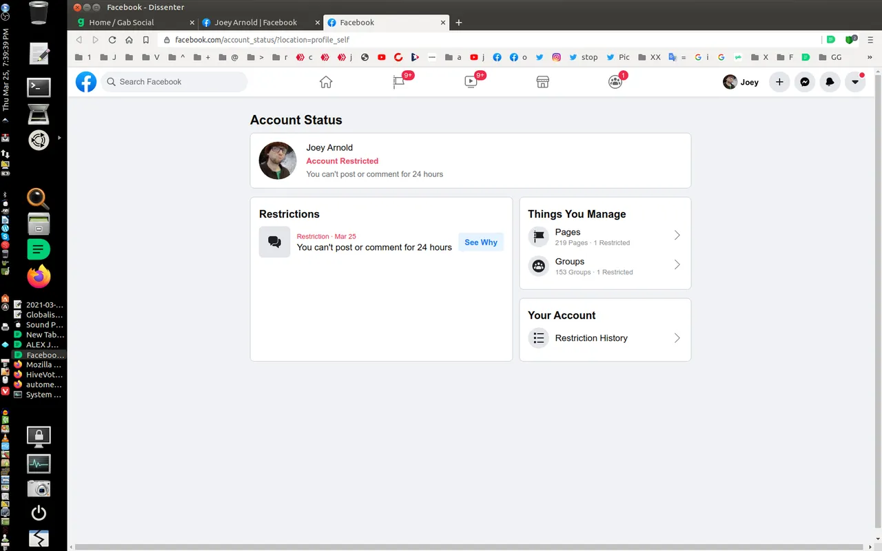Viewport: 882px width, 551px height.
Task: Open the 'Pic' Twitter bookmark
Action: click(x=619, y=57)
